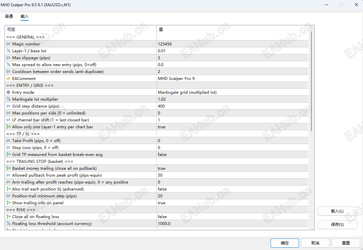Close the MHD Scalper Pro dialog window

click(356, 5)
